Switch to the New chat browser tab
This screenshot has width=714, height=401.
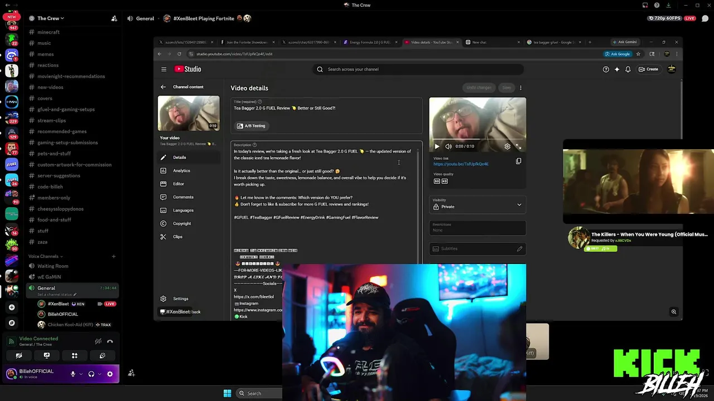click(492, 42)
